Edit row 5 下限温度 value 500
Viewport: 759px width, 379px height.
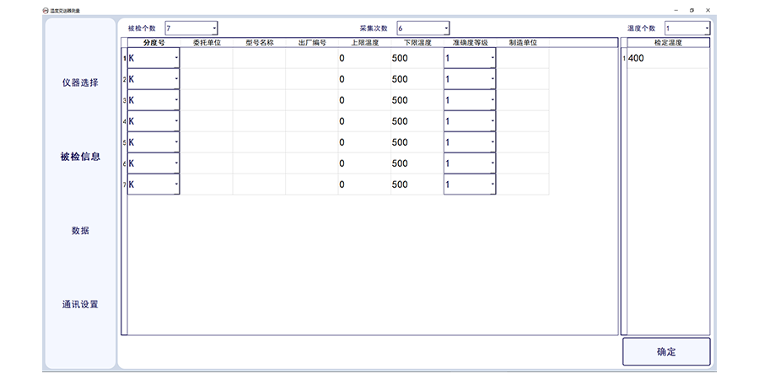(x=416, y=142)
